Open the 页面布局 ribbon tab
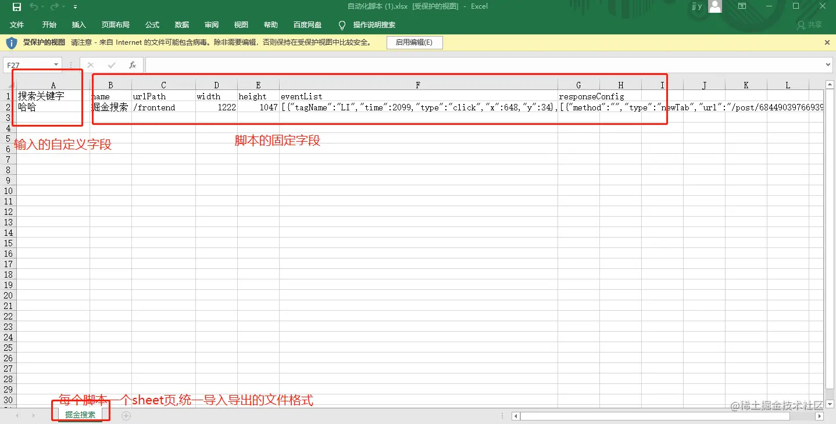The height and width of the screenshot is (424, 836). (x=116, y=25)
